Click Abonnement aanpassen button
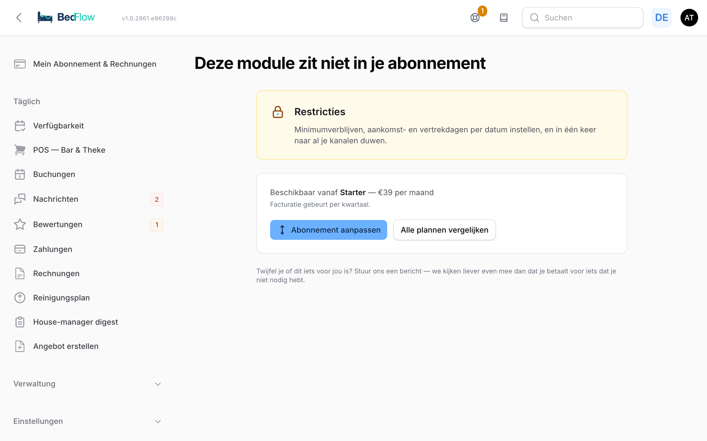 (x=328, y=230)
